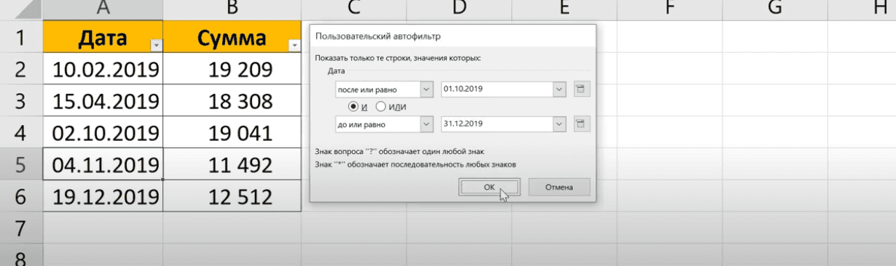Select cell containing 18 308
The height and width of the screenshot is (266, 896).
232,100
